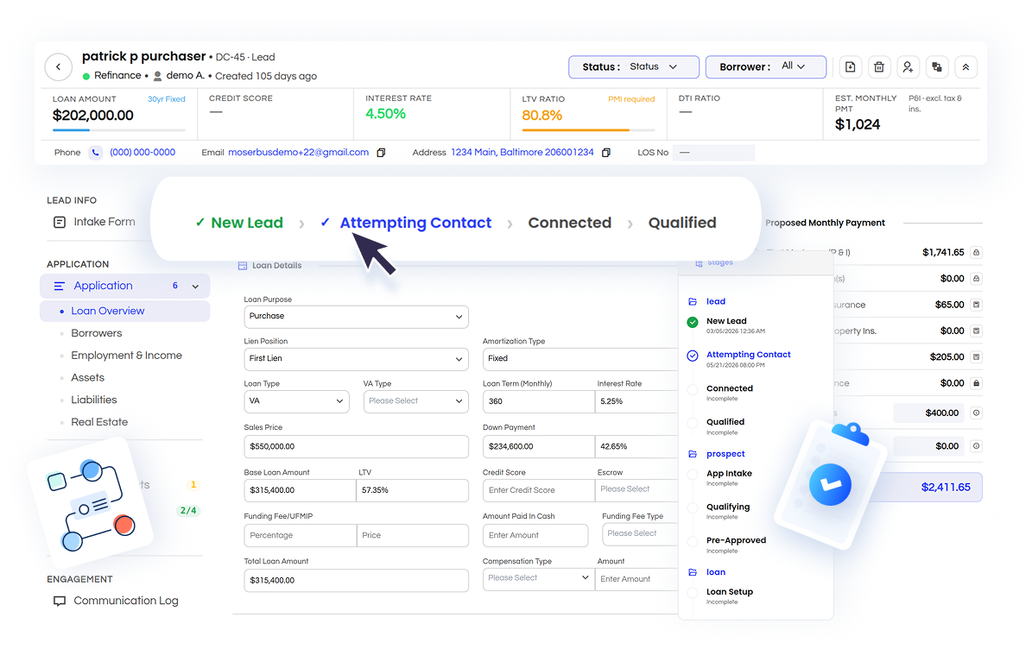Open the Loan Purpose dropdown
This screenshot has height=649, width=1032.
tap(356, 316)
